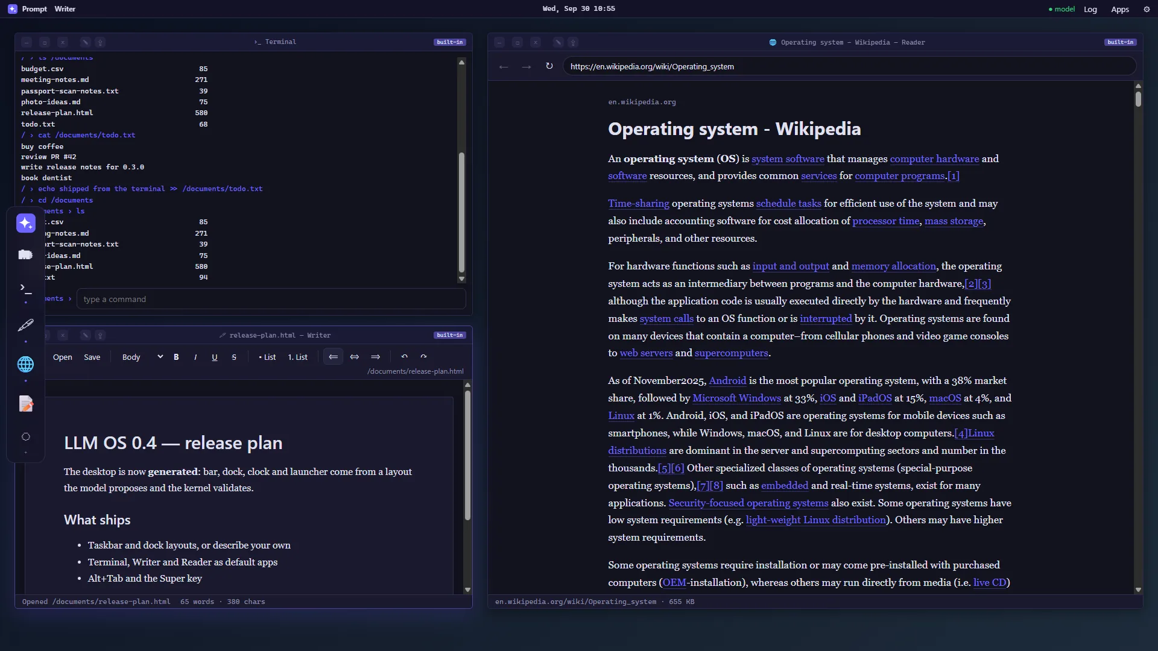Screen dimensions: 1158x651
Task: Click the dotted circle icon in the dock
Action: click(26, 436)
